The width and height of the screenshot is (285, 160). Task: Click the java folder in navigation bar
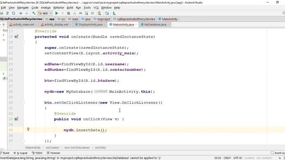click(86, 19)
